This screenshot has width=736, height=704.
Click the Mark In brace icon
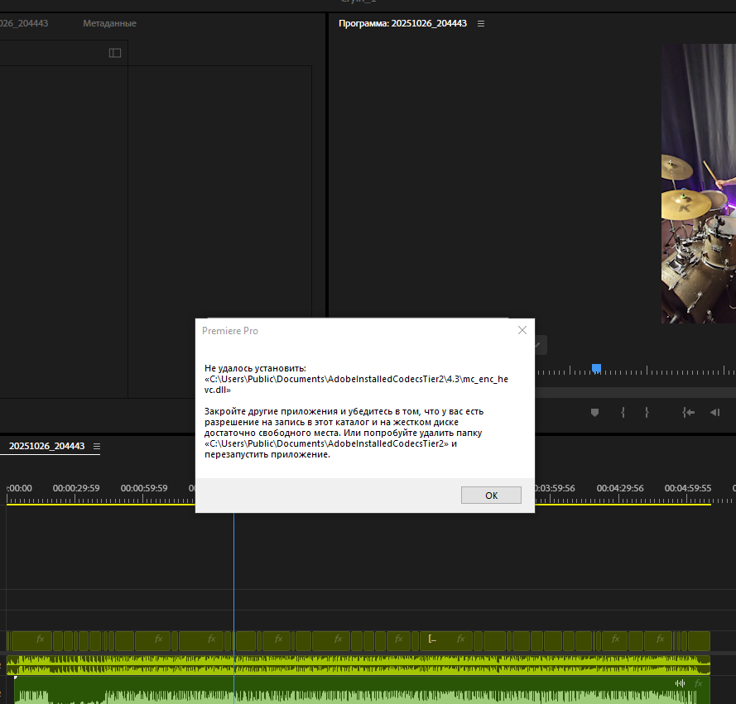[x=621, y=413]
